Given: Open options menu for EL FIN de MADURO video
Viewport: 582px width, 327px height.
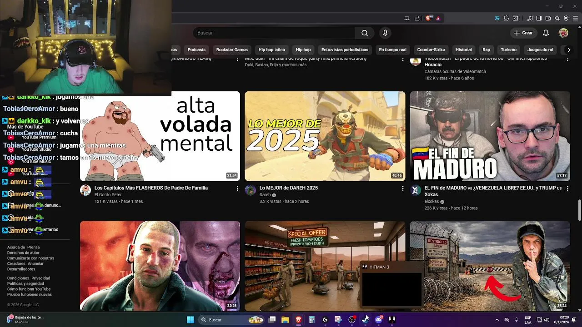Looking at the screenshot, I should click(567, 188).
